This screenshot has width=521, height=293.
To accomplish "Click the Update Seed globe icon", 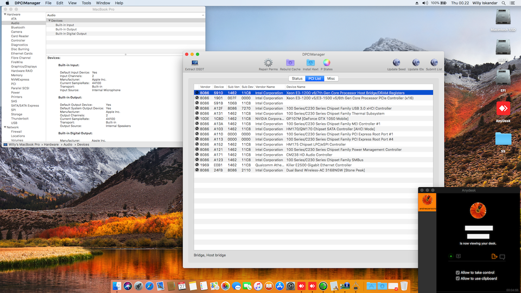I will pyautogui.click(x=396, y=63).
